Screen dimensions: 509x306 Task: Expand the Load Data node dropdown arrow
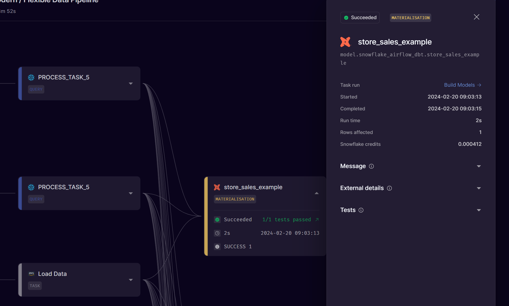point(131,280)
